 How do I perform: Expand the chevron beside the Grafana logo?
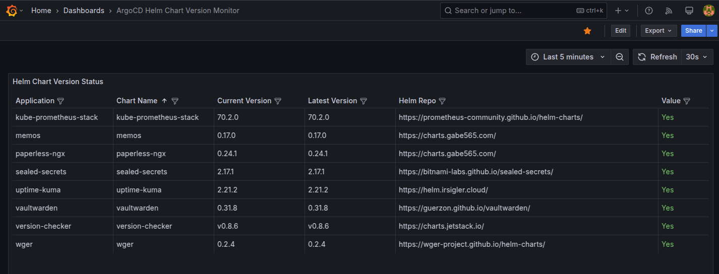pyautogui.click(x=21, y=11)
